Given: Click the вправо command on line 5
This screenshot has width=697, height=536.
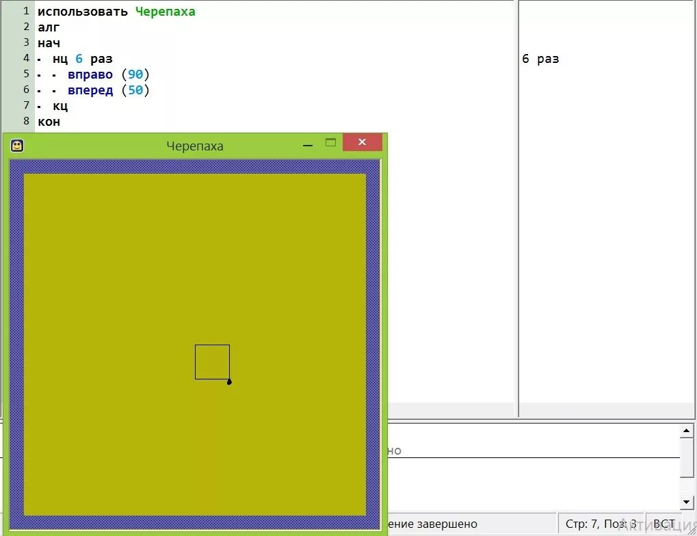Looking at the screenshot, I should [x=90, y=75].
